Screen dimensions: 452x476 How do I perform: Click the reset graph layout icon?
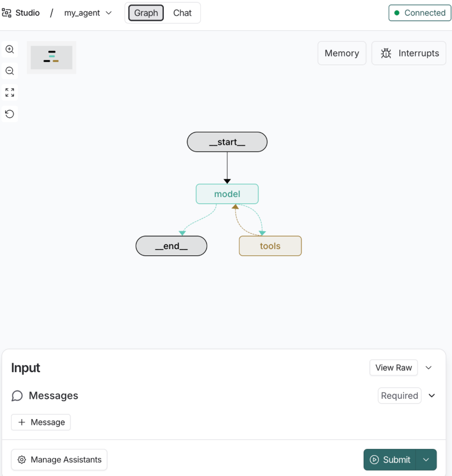[10, 114]
